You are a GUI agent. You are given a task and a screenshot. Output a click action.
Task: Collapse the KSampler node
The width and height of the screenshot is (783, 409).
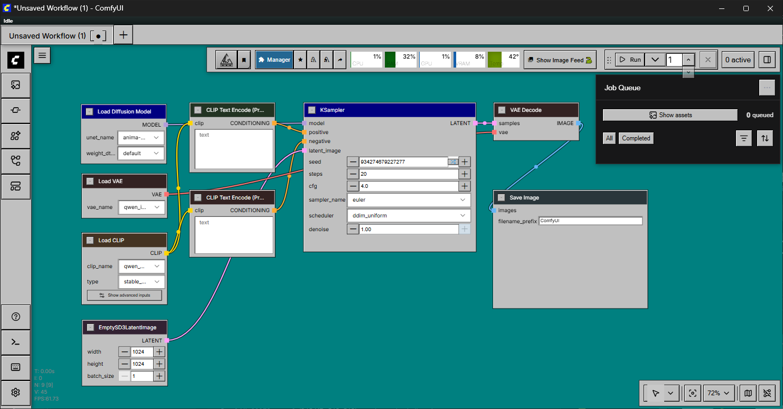(312, 110)
